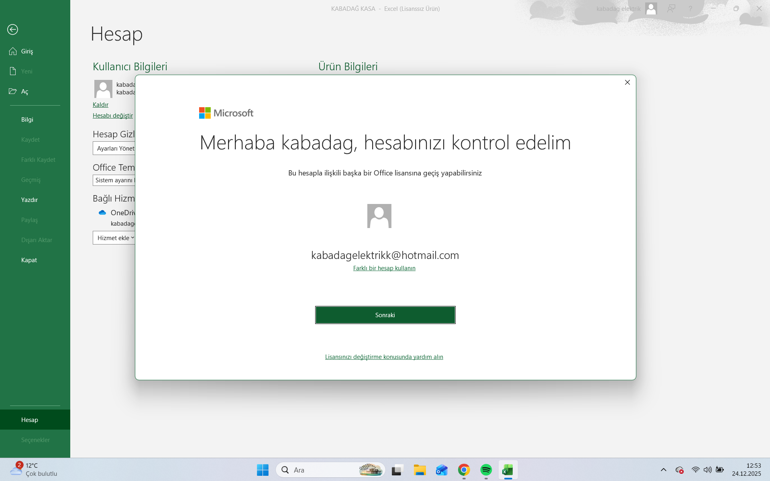This screenshot has height=481, width=770.
Task: Open the license change help link
Action: [384, 357]
